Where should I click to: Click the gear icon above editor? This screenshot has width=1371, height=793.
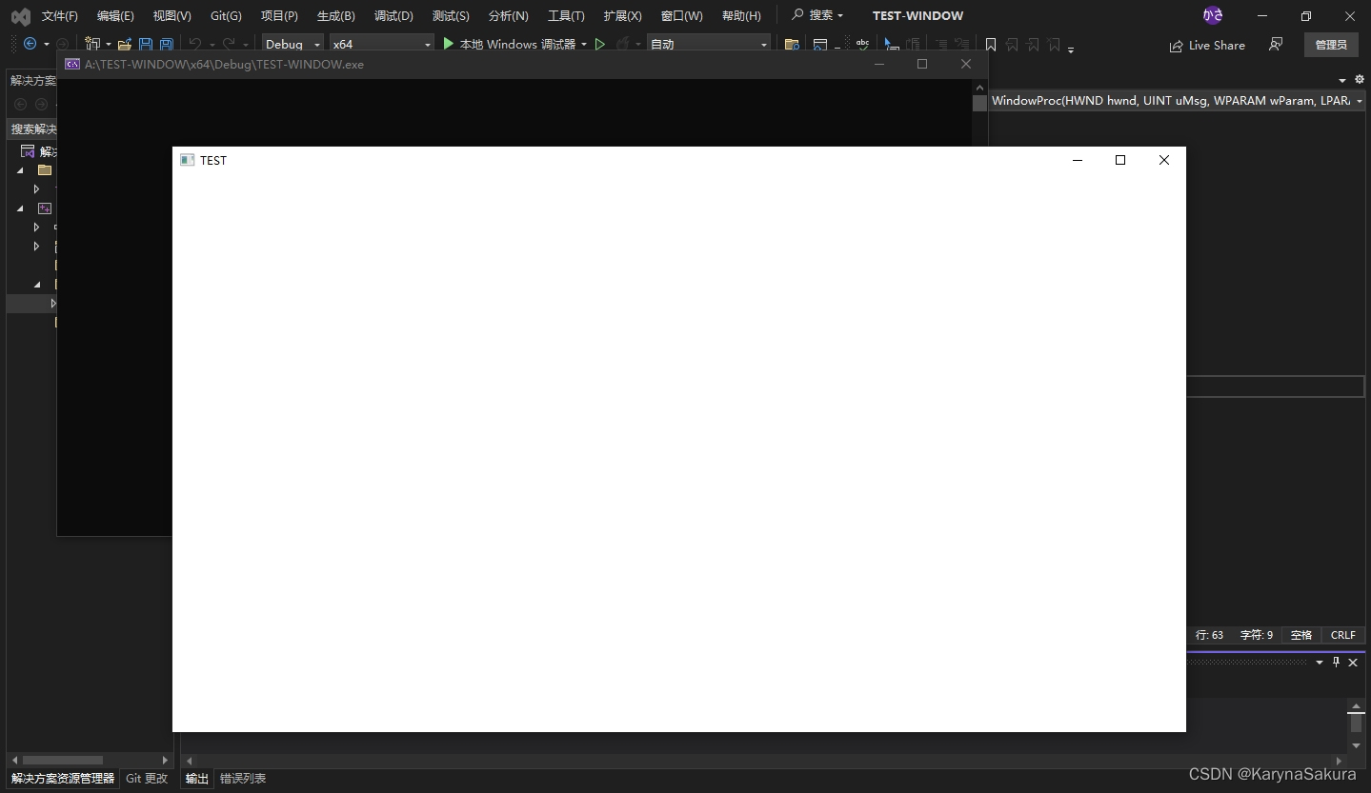[x=1360, y=80]
